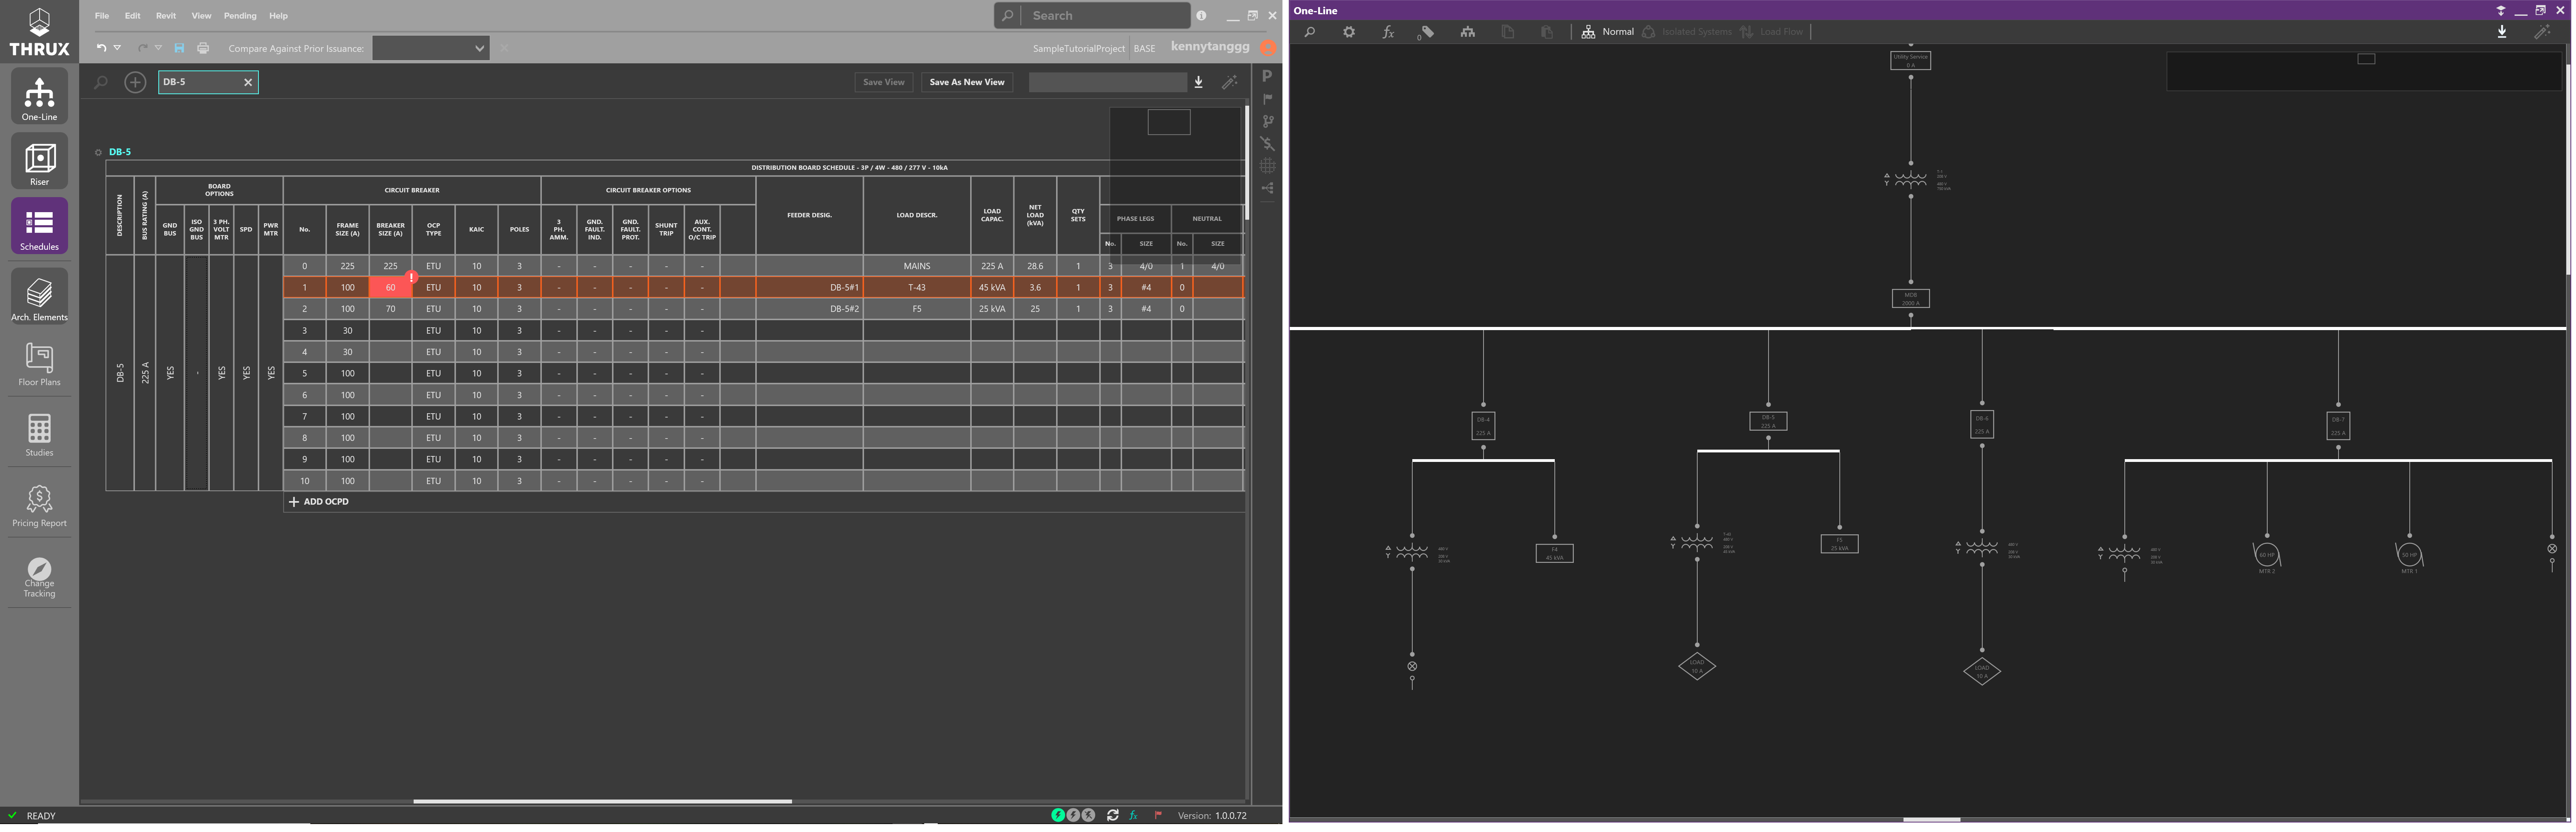Expand the redo history dropdown arrow
Viewport: 2576px width, 832px height.
[x=158, y=48]
